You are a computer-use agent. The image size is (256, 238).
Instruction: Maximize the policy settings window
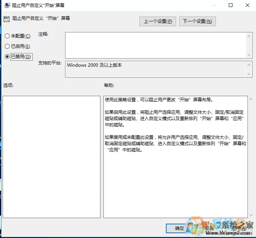231,5
